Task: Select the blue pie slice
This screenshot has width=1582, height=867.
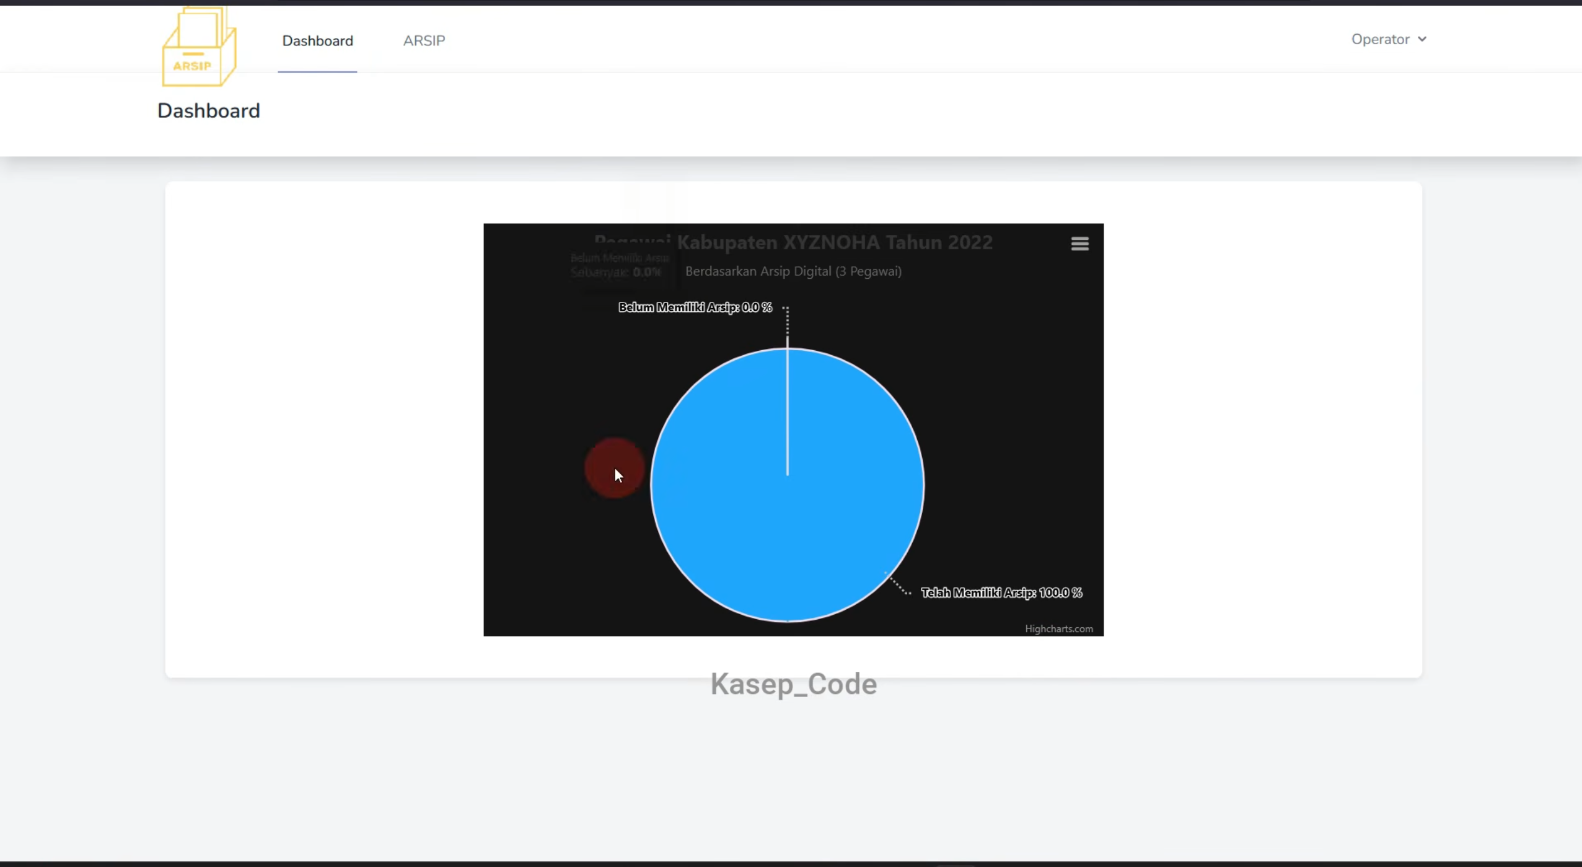Action: pos(788,485)
